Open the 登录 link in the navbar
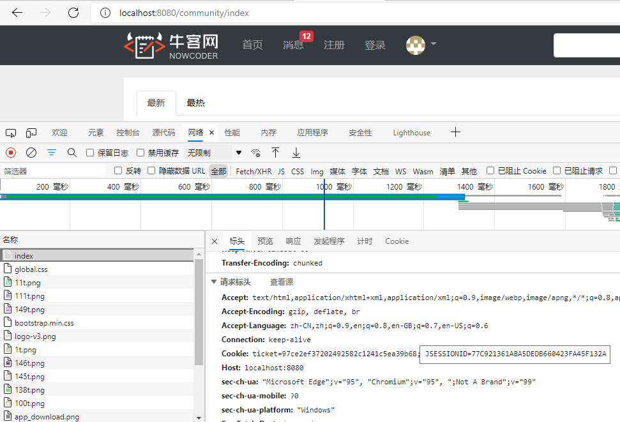Image resolution: width=620 pixels, height=422 pixels. (374, 45)
